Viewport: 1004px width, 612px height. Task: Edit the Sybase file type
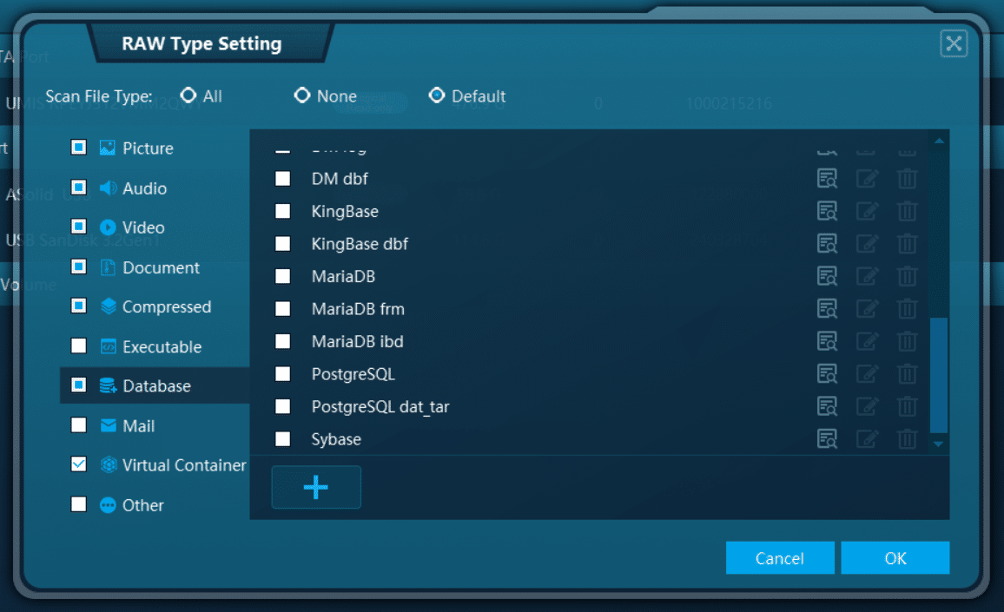coord(867,439)
